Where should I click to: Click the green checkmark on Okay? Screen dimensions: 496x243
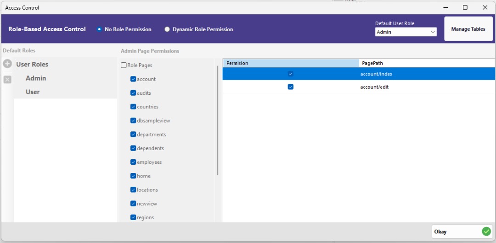(x=486, y=232)
